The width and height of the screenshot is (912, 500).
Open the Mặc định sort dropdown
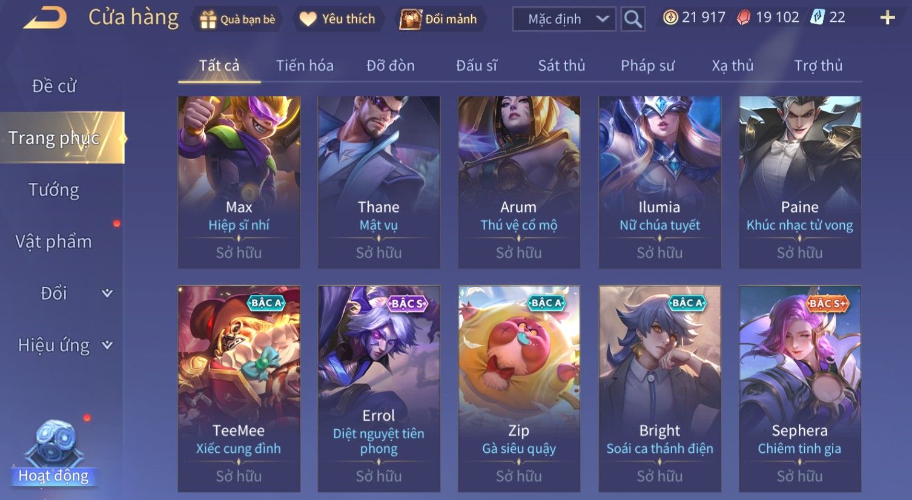pyautogui.click(x=564, y=19)
